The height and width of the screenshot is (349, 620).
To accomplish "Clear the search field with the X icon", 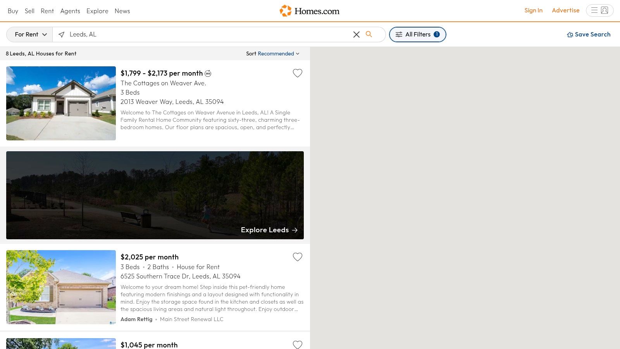I will pos(356,34).
